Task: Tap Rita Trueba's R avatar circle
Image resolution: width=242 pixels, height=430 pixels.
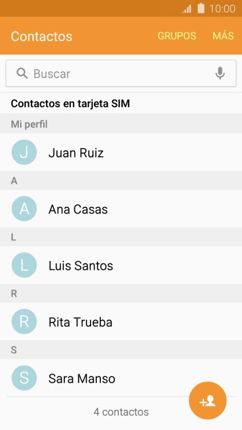Action: 24,322
